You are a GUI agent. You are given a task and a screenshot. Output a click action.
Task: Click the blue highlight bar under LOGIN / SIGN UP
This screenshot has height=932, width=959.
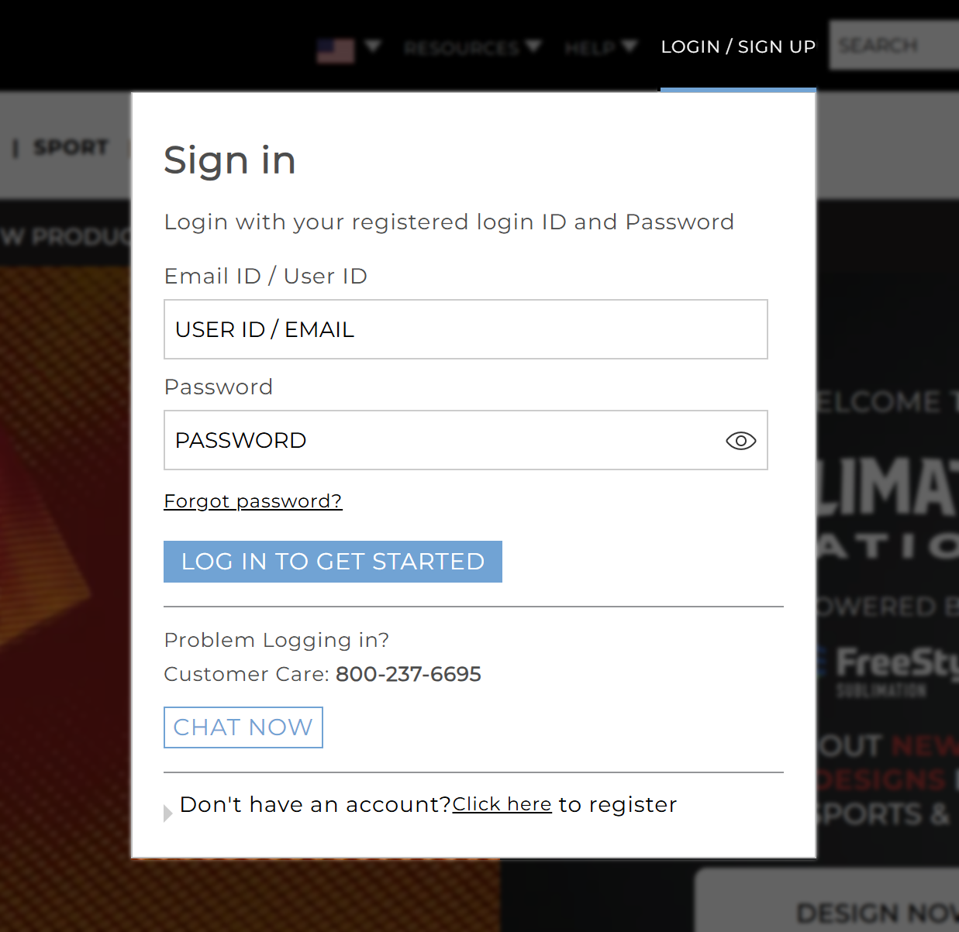pos(737,91)
